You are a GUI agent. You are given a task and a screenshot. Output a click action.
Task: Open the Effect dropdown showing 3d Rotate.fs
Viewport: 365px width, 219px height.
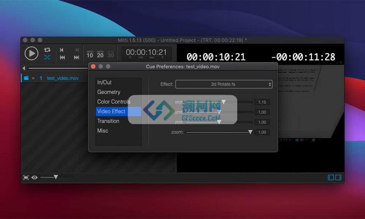[x=224, y=84]
